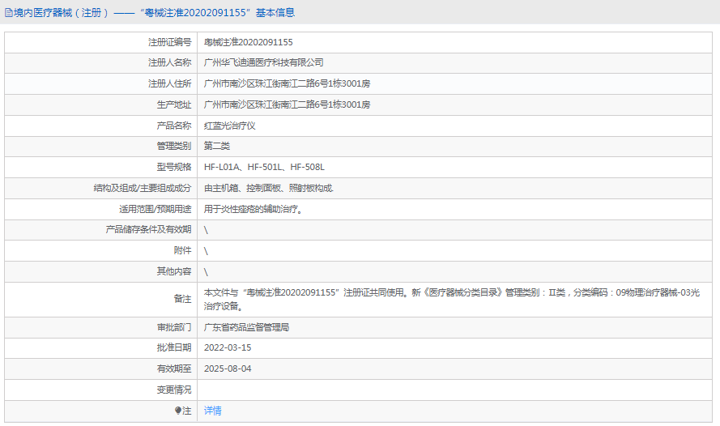Open the 详情 link
720x426 pixels.
(213, 411)
